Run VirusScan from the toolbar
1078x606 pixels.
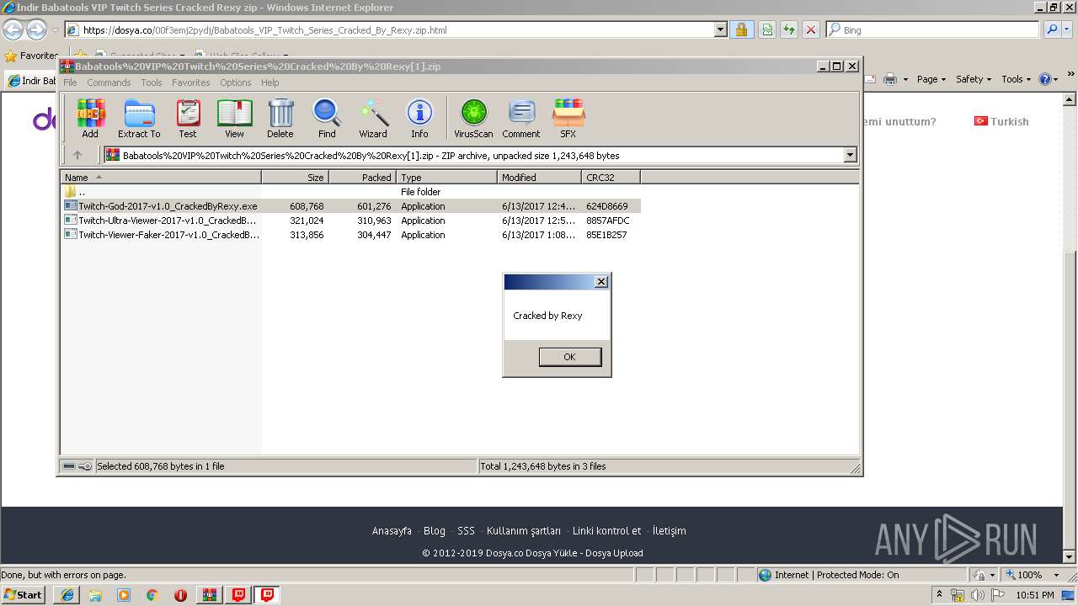(473, 119)
